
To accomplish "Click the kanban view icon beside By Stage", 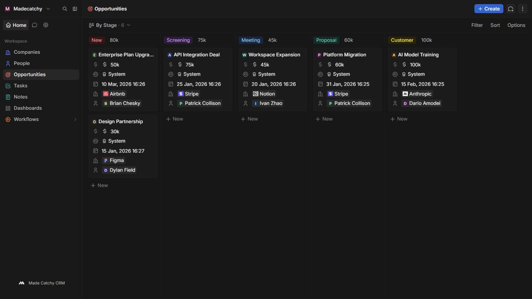I will click(x=91, y=25).
